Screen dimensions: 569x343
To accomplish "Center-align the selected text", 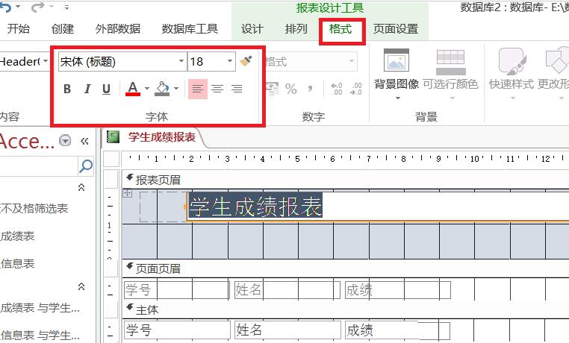I will [x=217, y=89].
